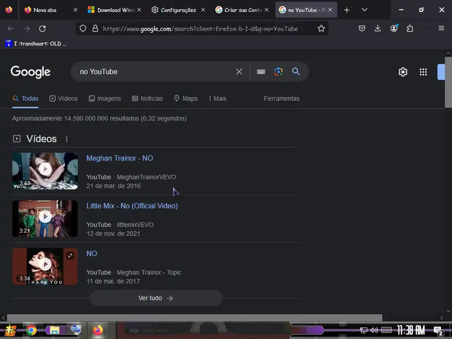The width and height of the screenshot is (452, 339).
Task: Select the Maps search filter
Action: (186, 98)
